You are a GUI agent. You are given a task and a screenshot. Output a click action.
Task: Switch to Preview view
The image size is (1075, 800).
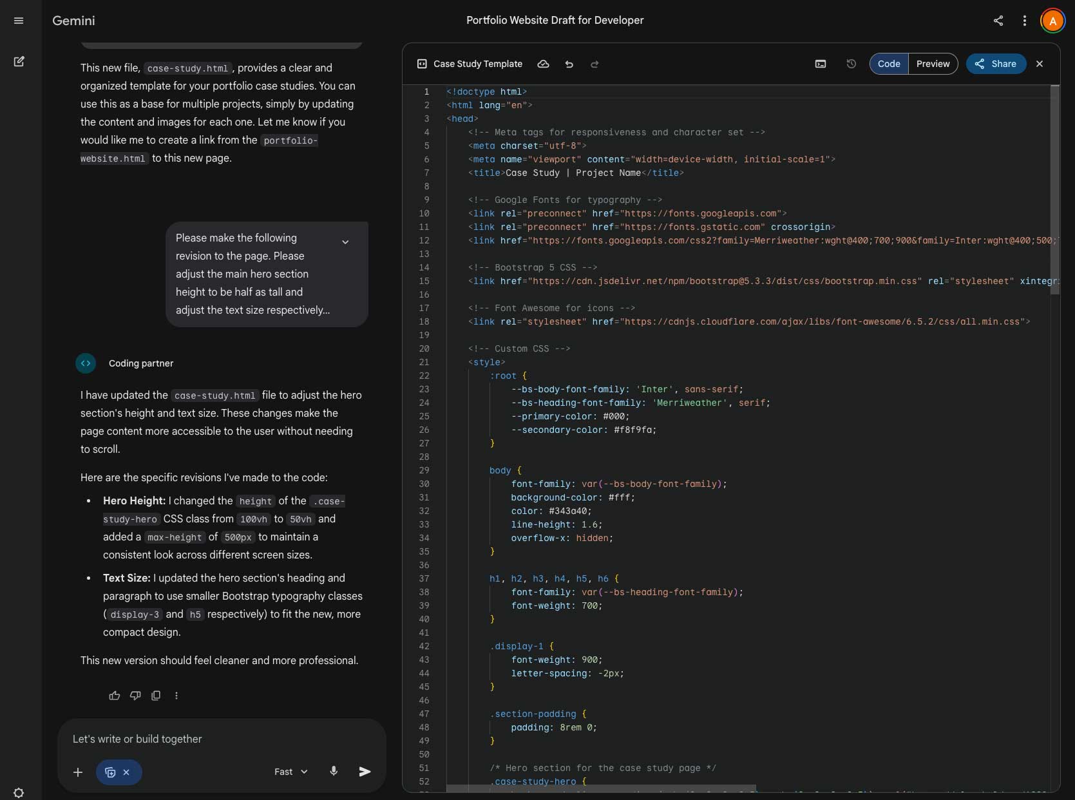coord(933,64)
